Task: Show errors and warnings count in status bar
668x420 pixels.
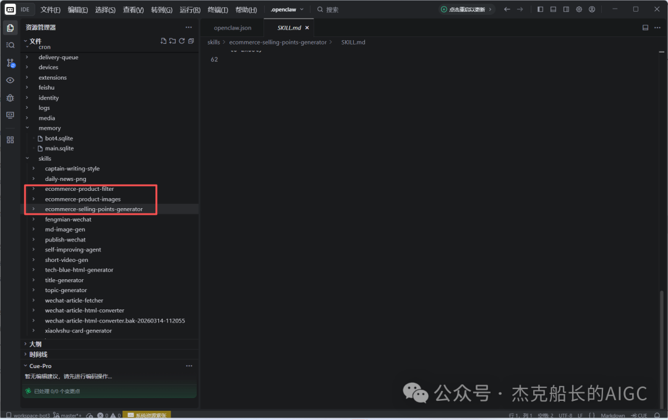Action: tap(109, 415)
